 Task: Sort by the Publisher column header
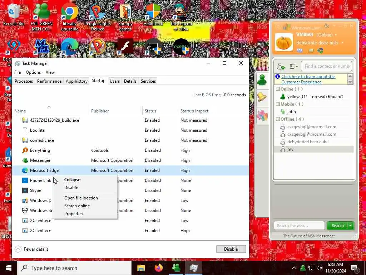coord(115,111)
